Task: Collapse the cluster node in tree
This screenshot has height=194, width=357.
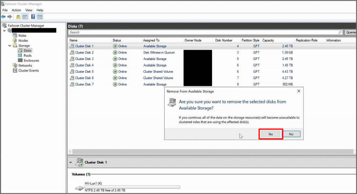Action: coord(4,31)
